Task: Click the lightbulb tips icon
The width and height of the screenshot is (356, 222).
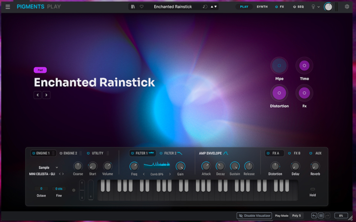Action: point(313,7)
